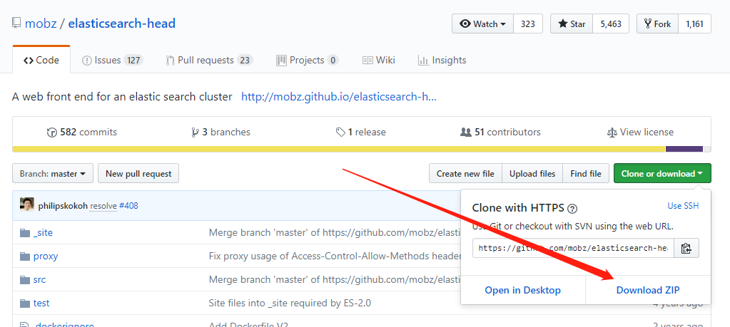The width and height of the screenshot is (730, 327).
Task: Click the branches fork icon
Action: pos(195,133)
